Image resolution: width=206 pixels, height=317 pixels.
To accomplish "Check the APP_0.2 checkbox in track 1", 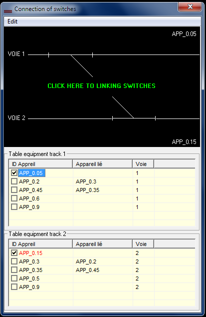I will point(14,181).
